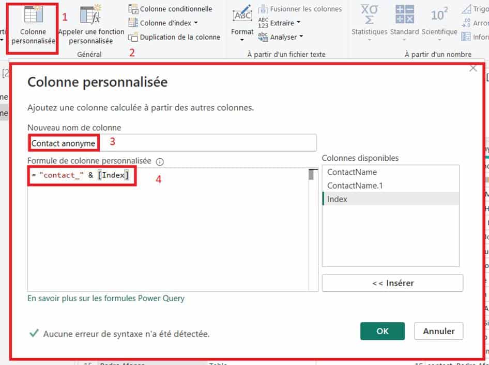Click Appeler une fonction personnalisée icon

tap(91, 15)
